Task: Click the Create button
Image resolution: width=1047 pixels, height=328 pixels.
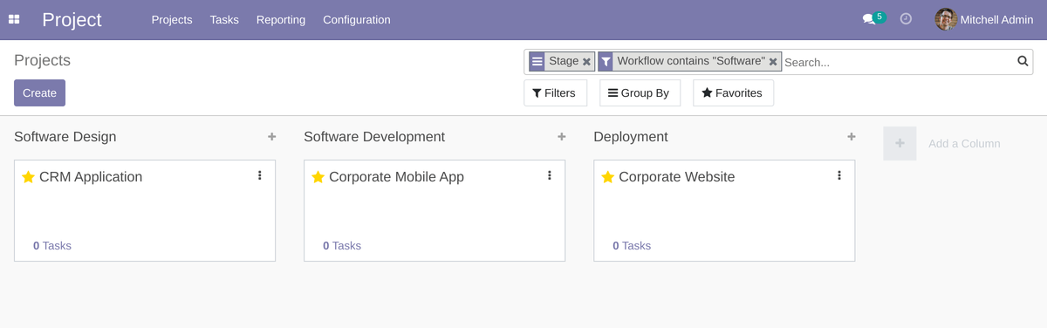Action: 39,92
